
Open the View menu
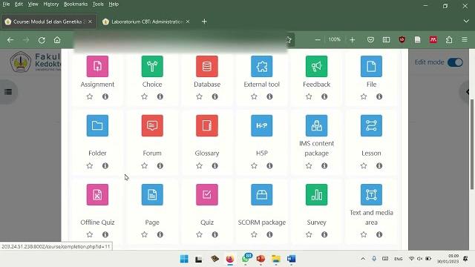pos(33,4)
